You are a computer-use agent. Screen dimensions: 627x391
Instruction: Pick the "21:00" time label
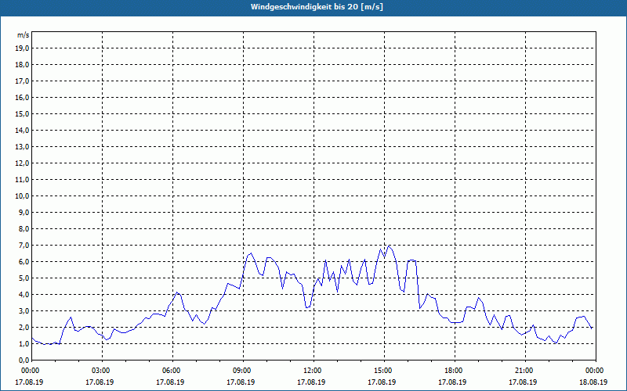[525, 371]
